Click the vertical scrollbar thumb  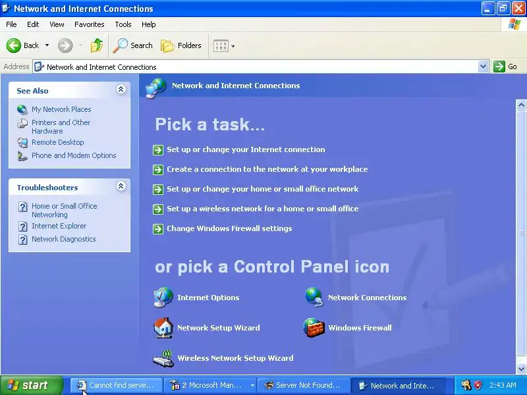click(x=521, y=233)
